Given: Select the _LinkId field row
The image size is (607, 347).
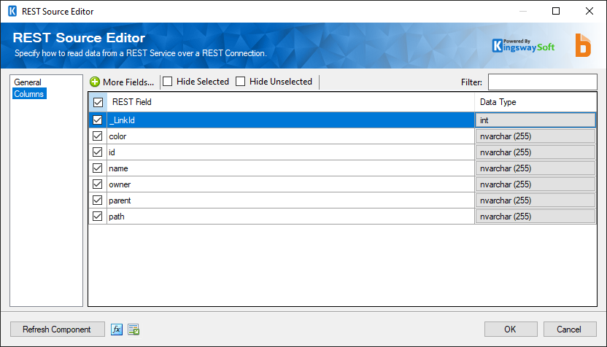Looking at the screenshot, I should pyautogui.click(x=290, y=120).
